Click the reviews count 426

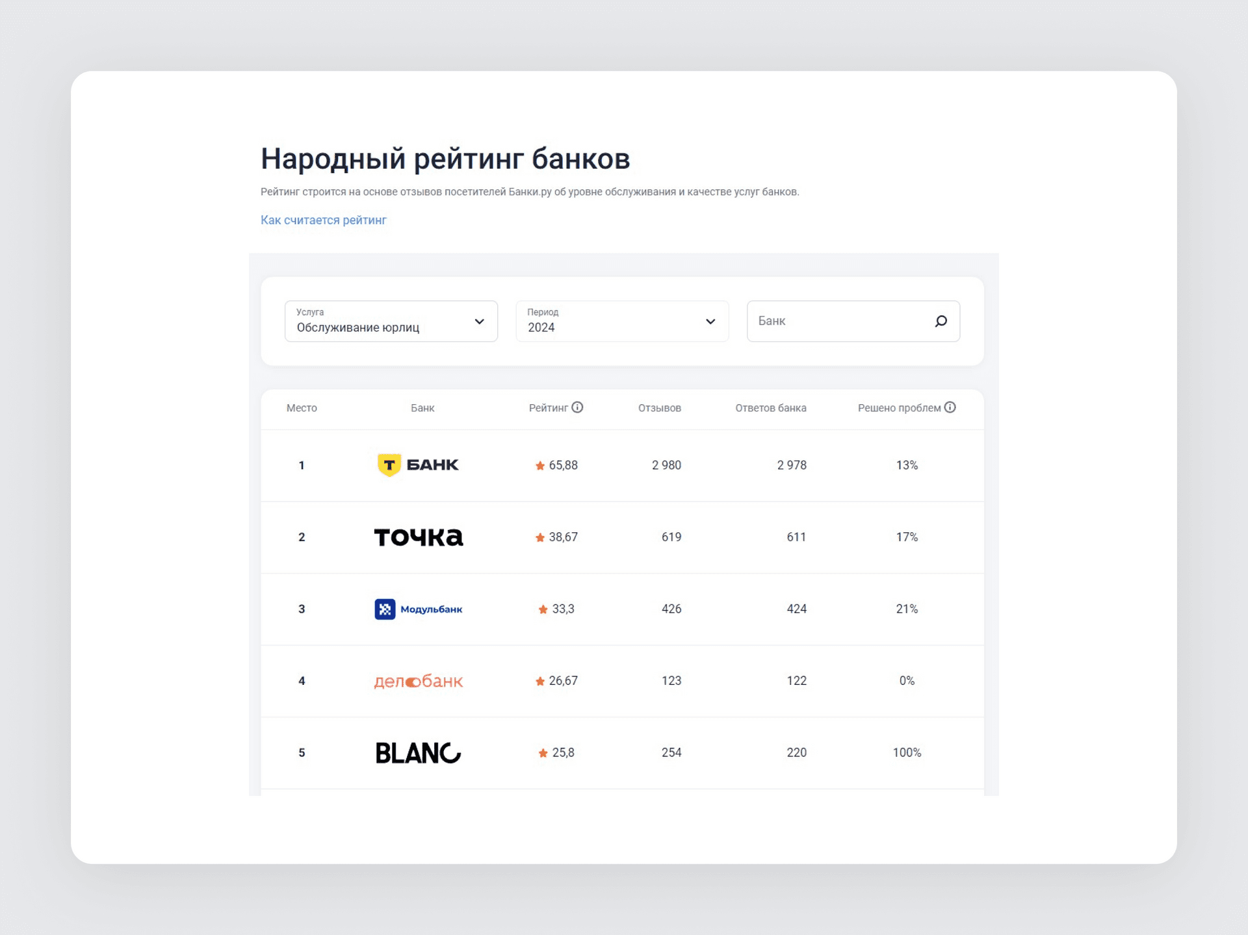[x=671, y=609]
